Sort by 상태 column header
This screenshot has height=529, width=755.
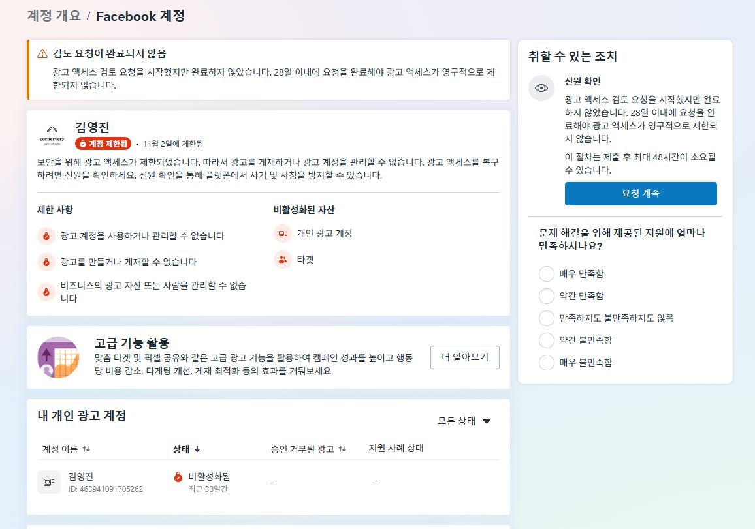click(186, 449)
